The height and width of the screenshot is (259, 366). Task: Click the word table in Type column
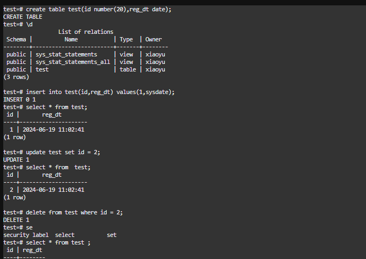pyautogui.click(x=128, y=69)
